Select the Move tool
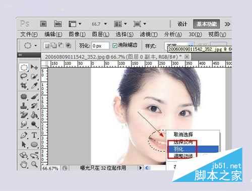This screenshot has height=191, width=252. coord(34,67)
